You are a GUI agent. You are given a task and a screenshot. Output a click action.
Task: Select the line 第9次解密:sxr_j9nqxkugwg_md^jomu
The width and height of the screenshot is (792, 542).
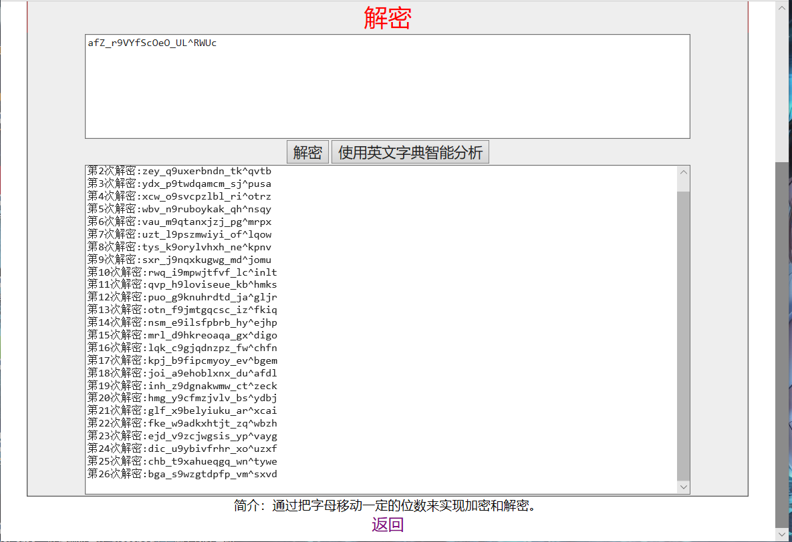(179, 260)
